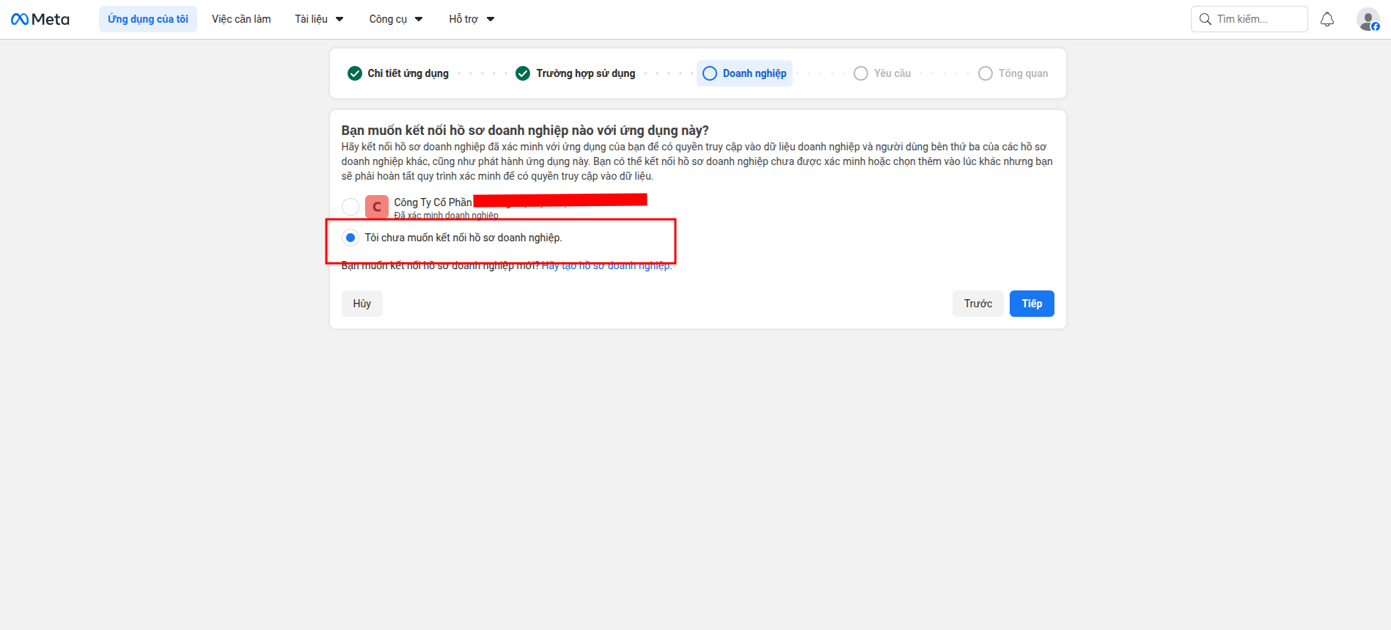1391x630 pixels.
Task: Open the Ứng dụng của tôi tab
Action: click(148, 19)
